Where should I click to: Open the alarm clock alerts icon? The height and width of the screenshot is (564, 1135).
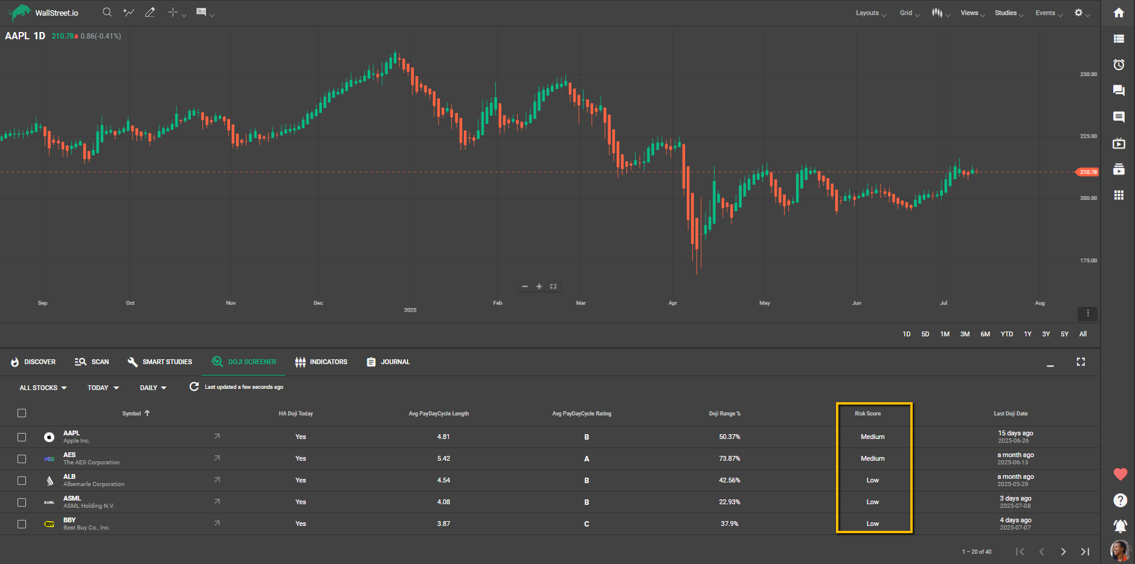pyautogui.click(x=1119, y=65)
